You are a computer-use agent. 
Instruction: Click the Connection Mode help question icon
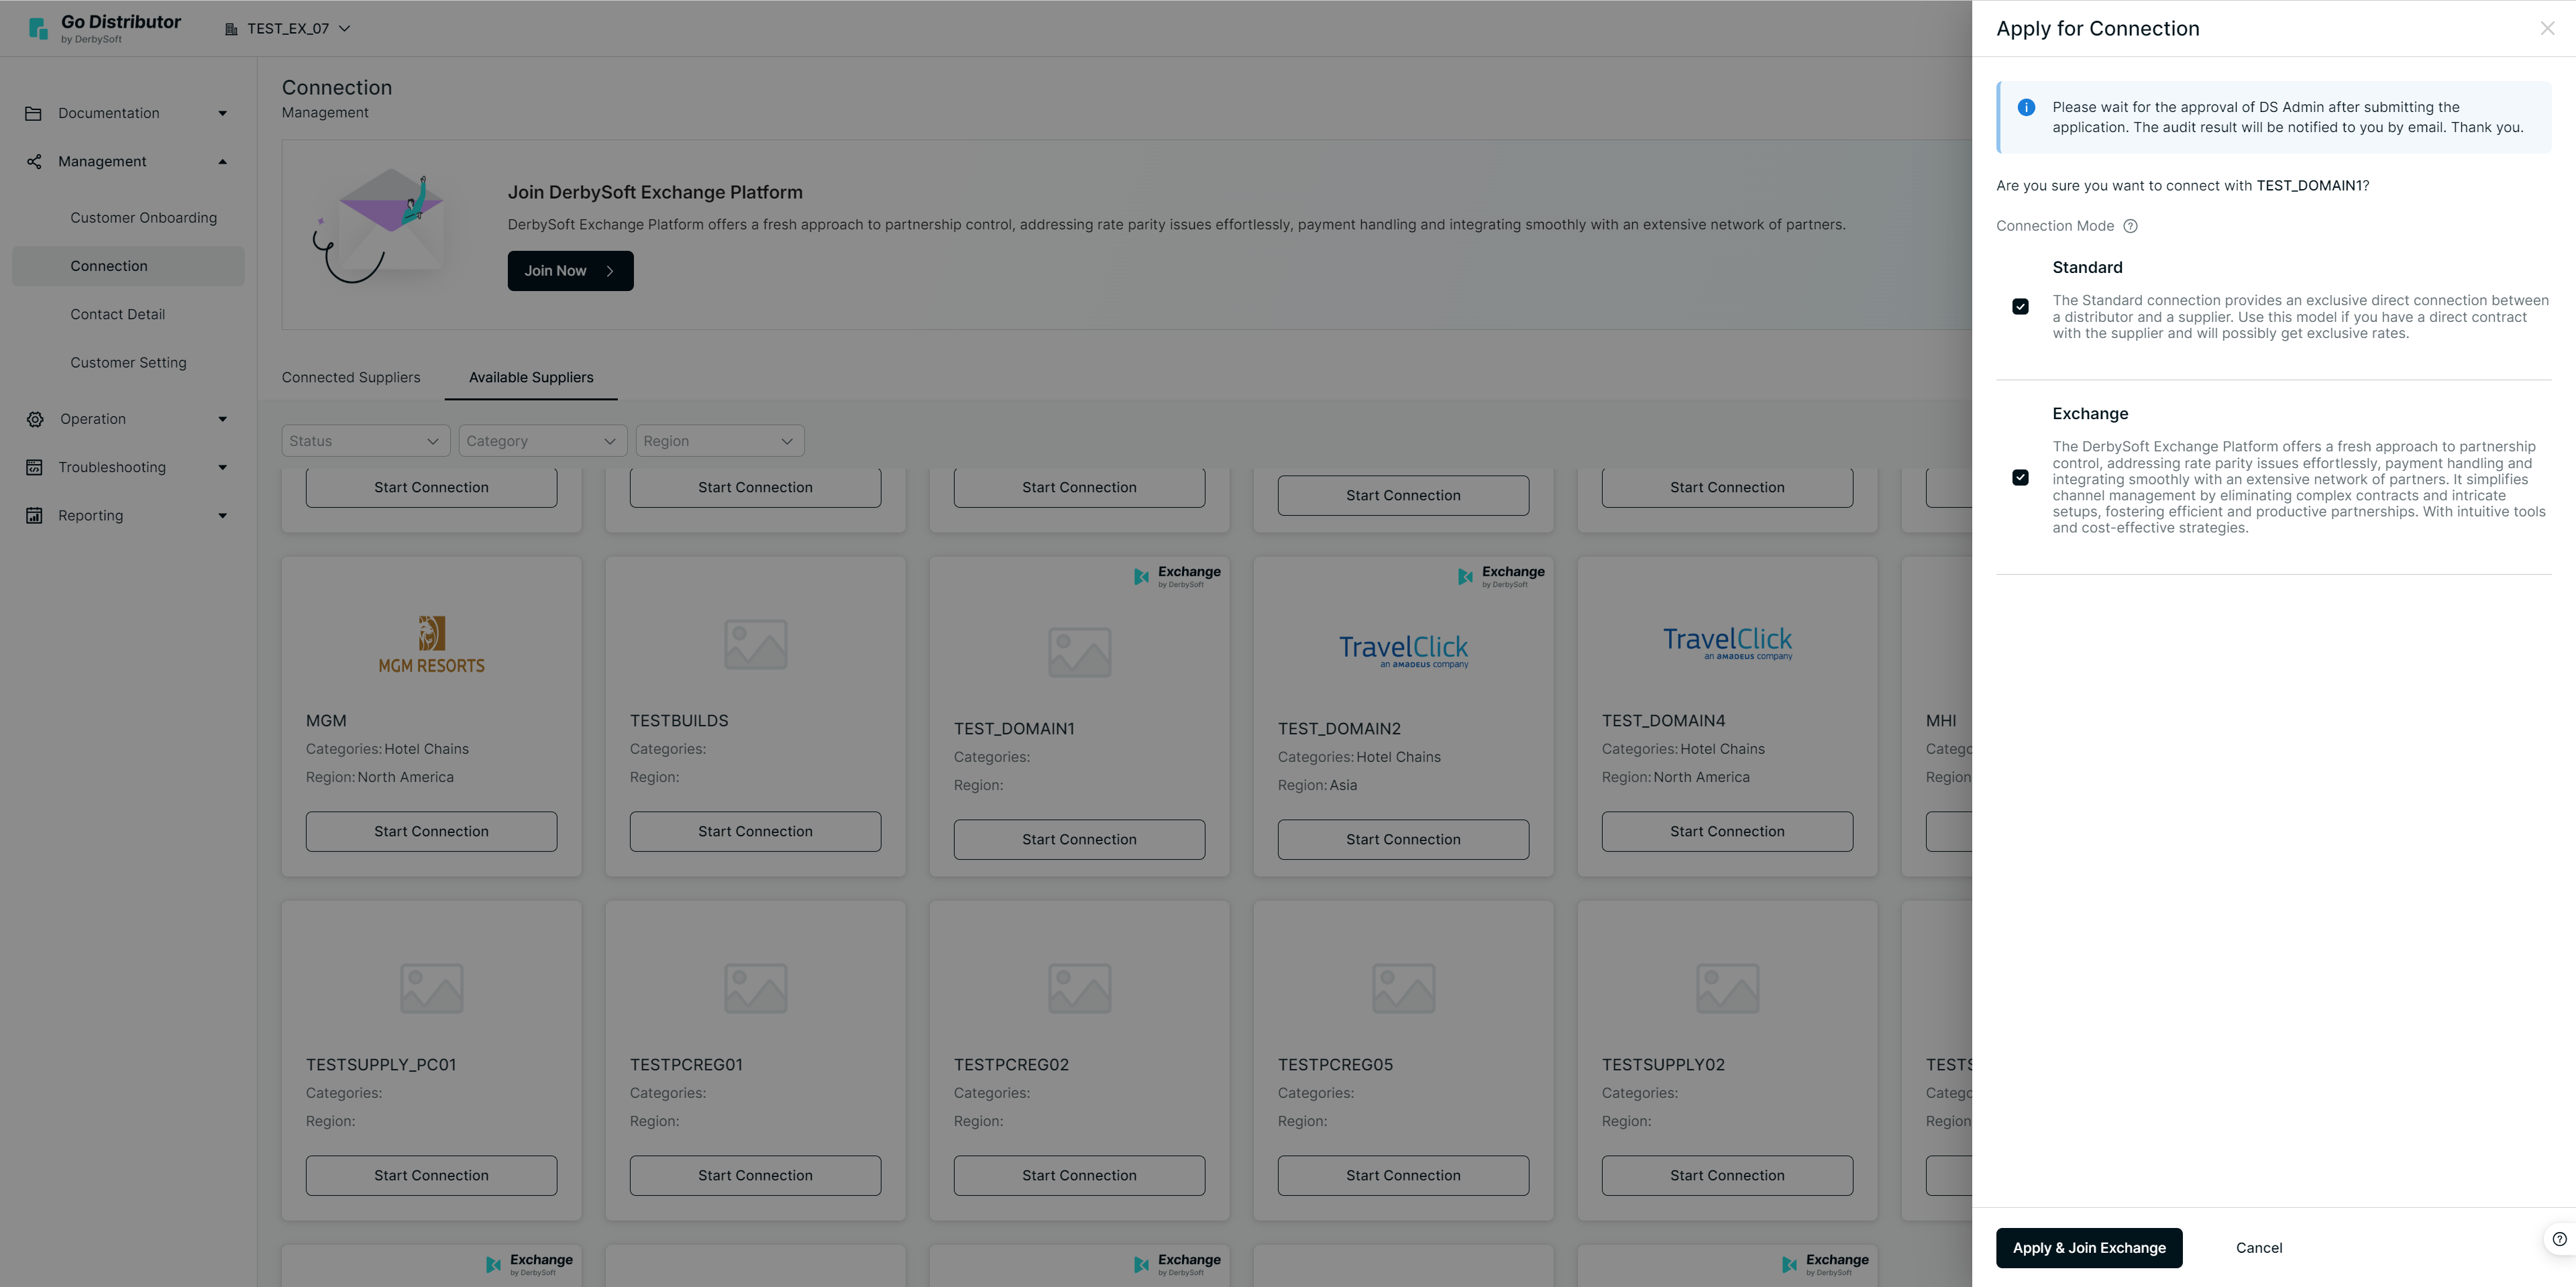point(2130,226)
